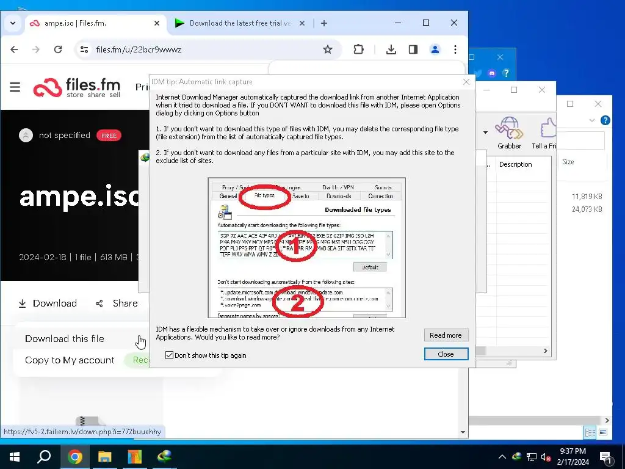Switch Explorer to large icons view
The height and width of the screenshot is (469, 625).
[x=602, y=432]
